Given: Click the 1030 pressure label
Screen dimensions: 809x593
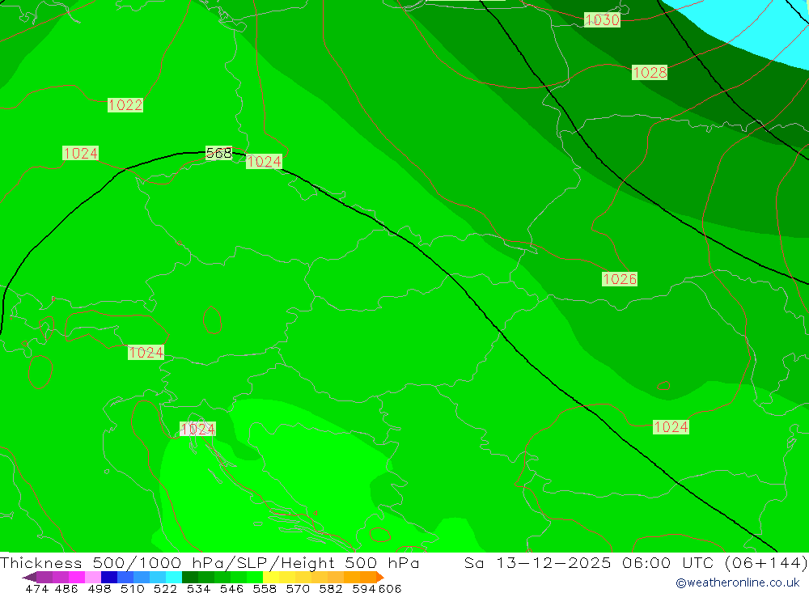Looking at the screenshot, I should coord(602,19).
